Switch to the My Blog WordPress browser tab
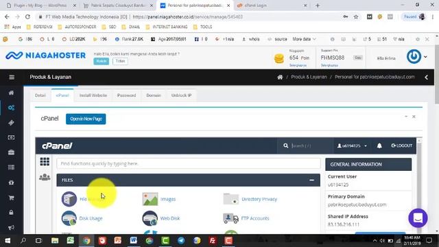Image resolution: width=439 pixels, height=247 pixels. (x=40, y=5)
